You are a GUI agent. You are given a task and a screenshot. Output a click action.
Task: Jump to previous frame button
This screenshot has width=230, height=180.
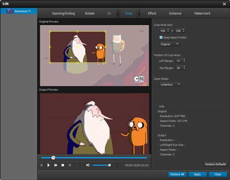pos(41,165)
